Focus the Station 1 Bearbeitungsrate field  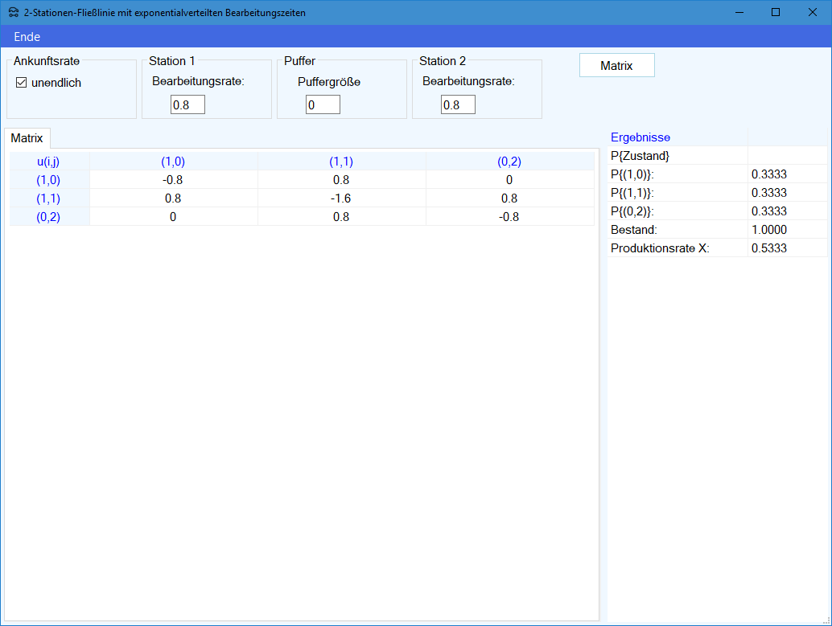coord(187,104)
